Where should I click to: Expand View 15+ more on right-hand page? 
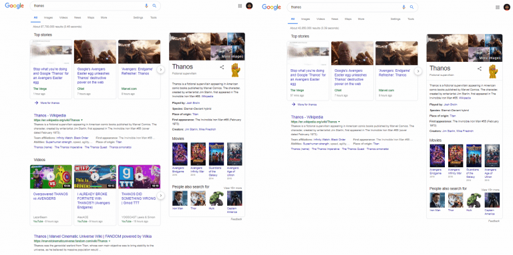(x=490, y=190)
